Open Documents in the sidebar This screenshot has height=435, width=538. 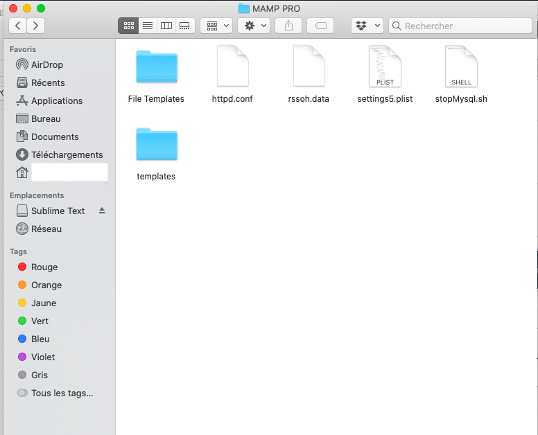pos(58,136)
